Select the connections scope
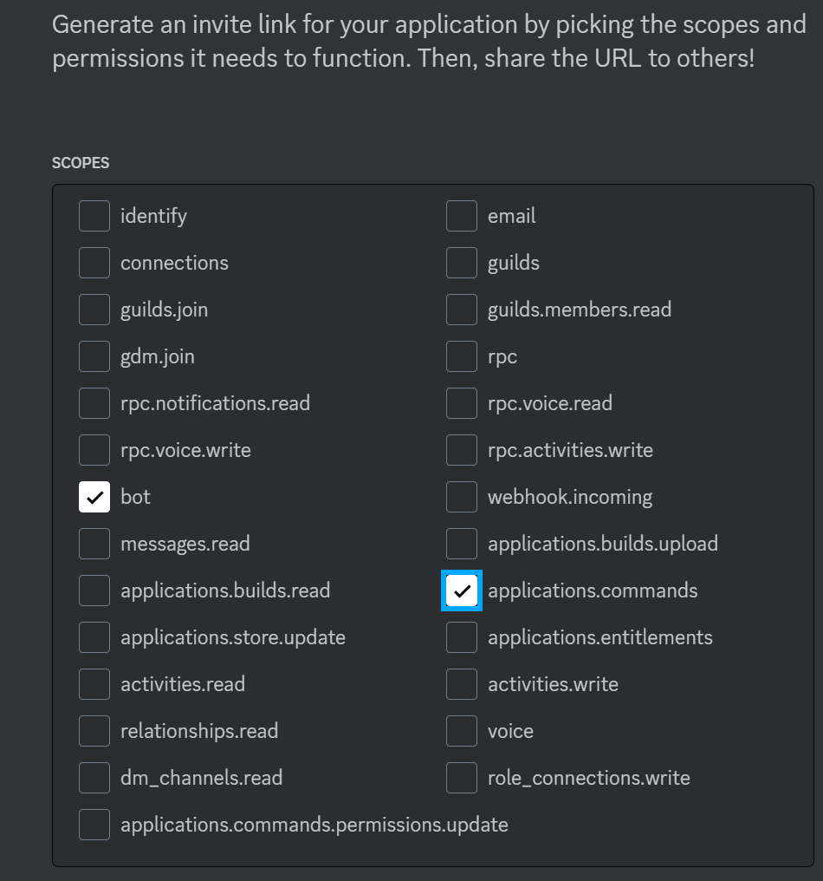This screenshot has width=823, height=881. (x=94, y=263)
